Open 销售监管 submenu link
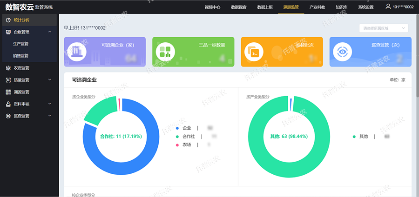This screenshot has height=197, width=419. pyautogui.click(x=20, y=56)
